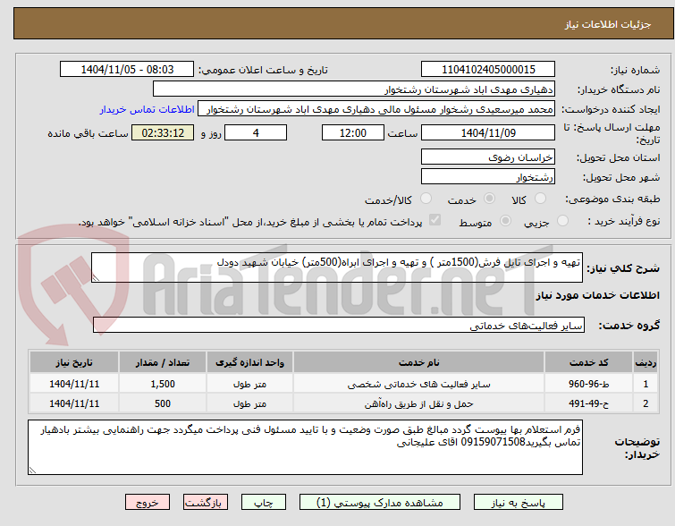The image size is (675, 526).
Task: Click the شماره نیاز field 1104102405000015
Action: [488, 70]
